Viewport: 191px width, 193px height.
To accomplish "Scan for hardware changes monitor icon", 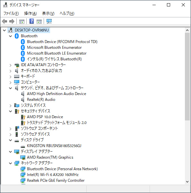I will click(x=49, y=21).
